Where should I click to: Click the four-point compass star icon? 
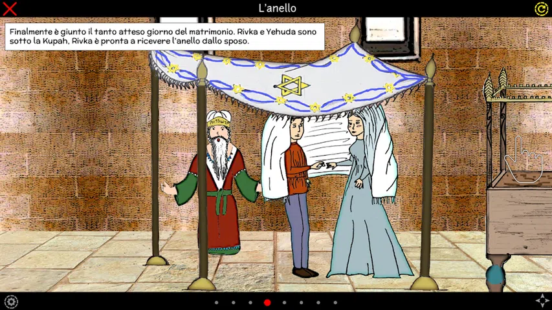tap(542, 301)
